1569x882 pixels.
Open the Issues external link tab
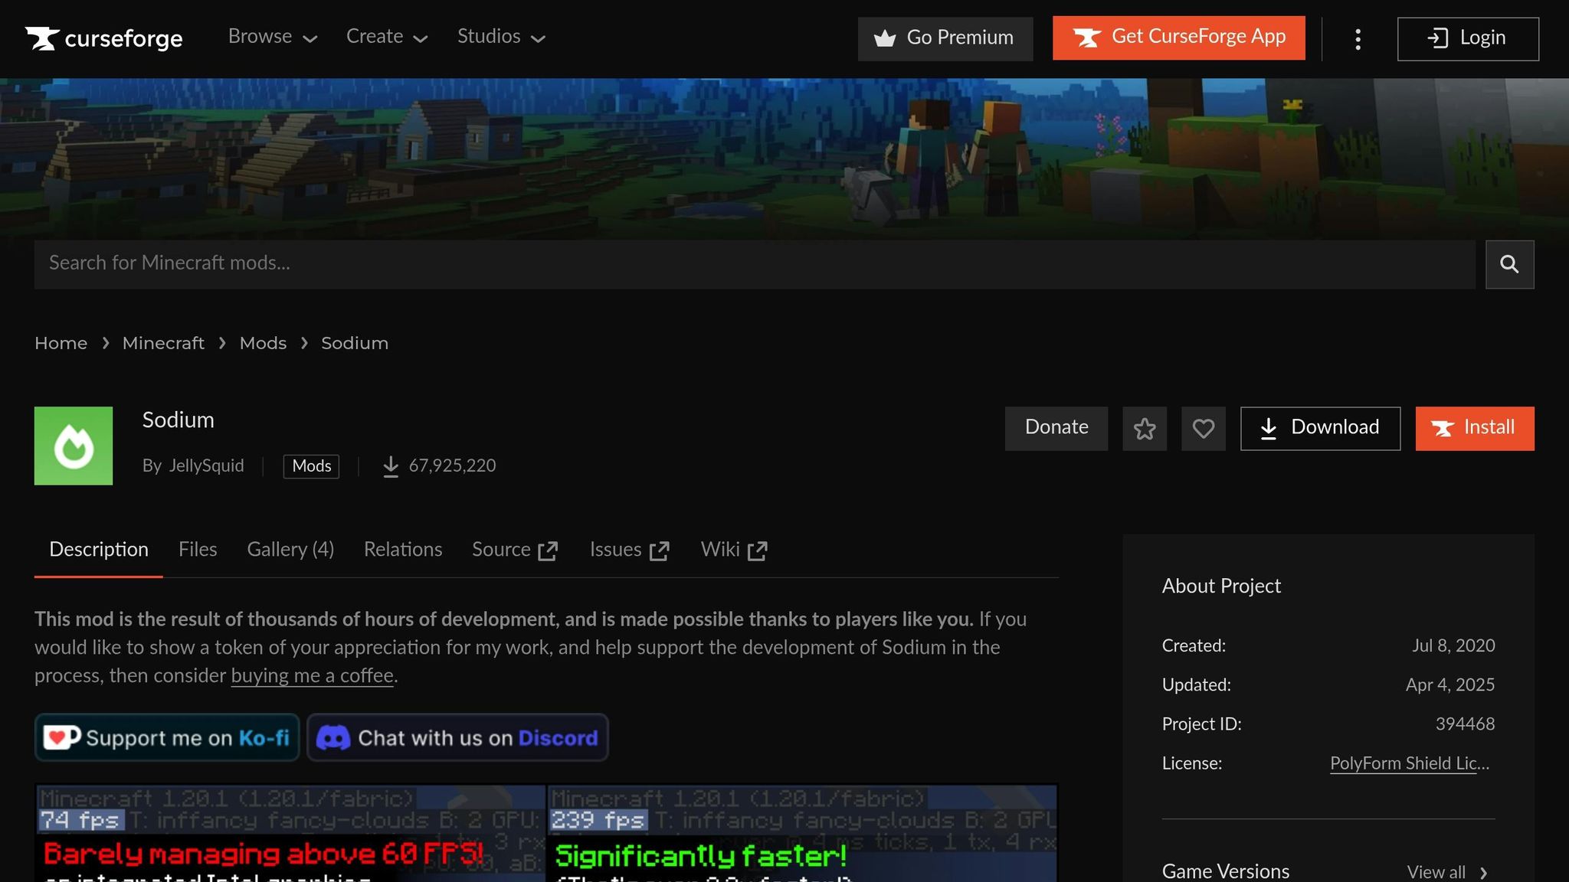630,550
